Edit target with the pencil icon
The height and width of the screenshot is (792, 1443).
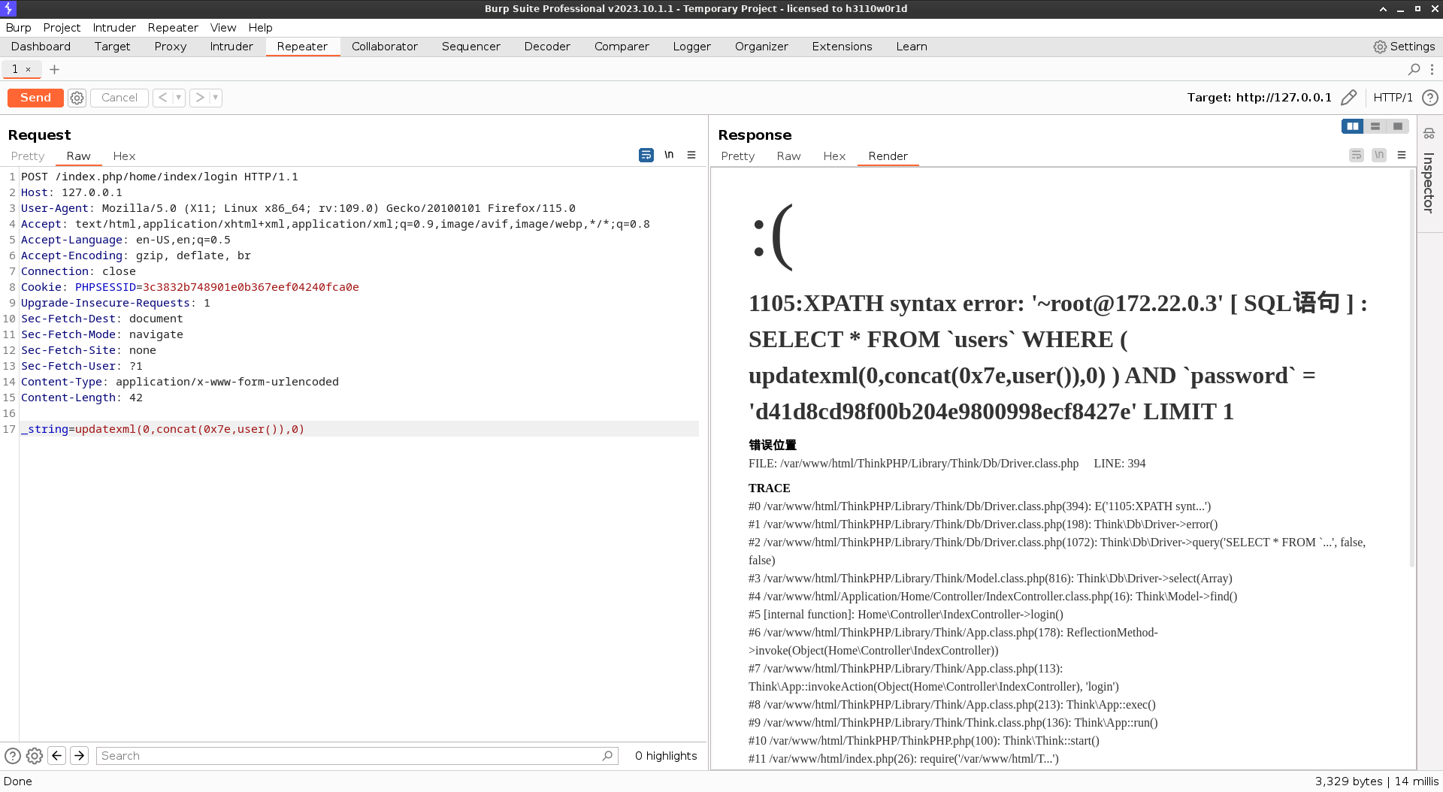1348,98
